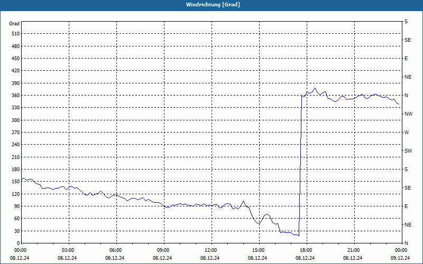The height and width of the screenshot is (264, 423).
Task: Choose the 300 axis value
Action: 16,120
